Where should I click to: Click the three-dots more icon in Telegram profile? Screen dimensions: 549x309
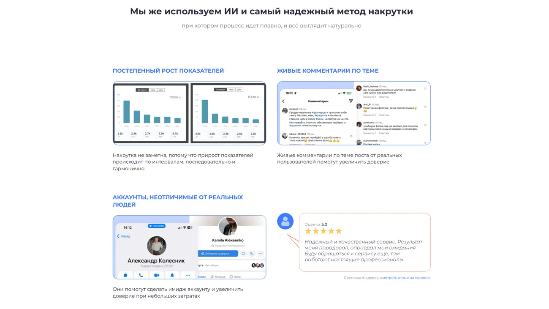[x=188, y=275]
